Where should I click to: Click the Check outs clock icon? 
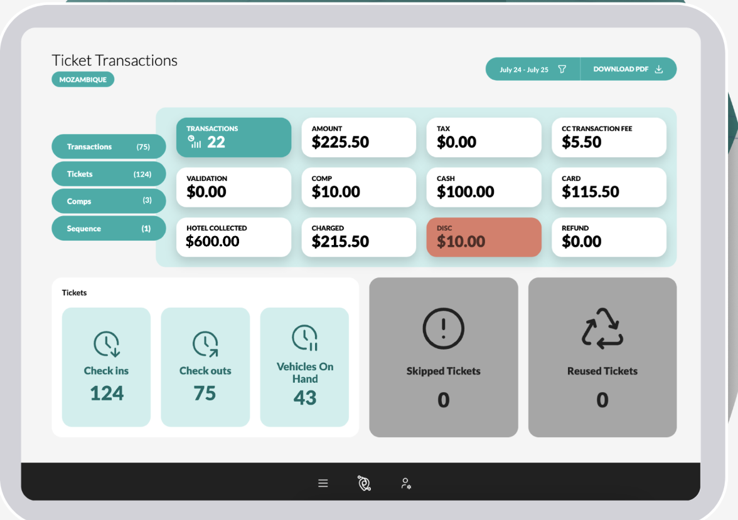(205, 345)
